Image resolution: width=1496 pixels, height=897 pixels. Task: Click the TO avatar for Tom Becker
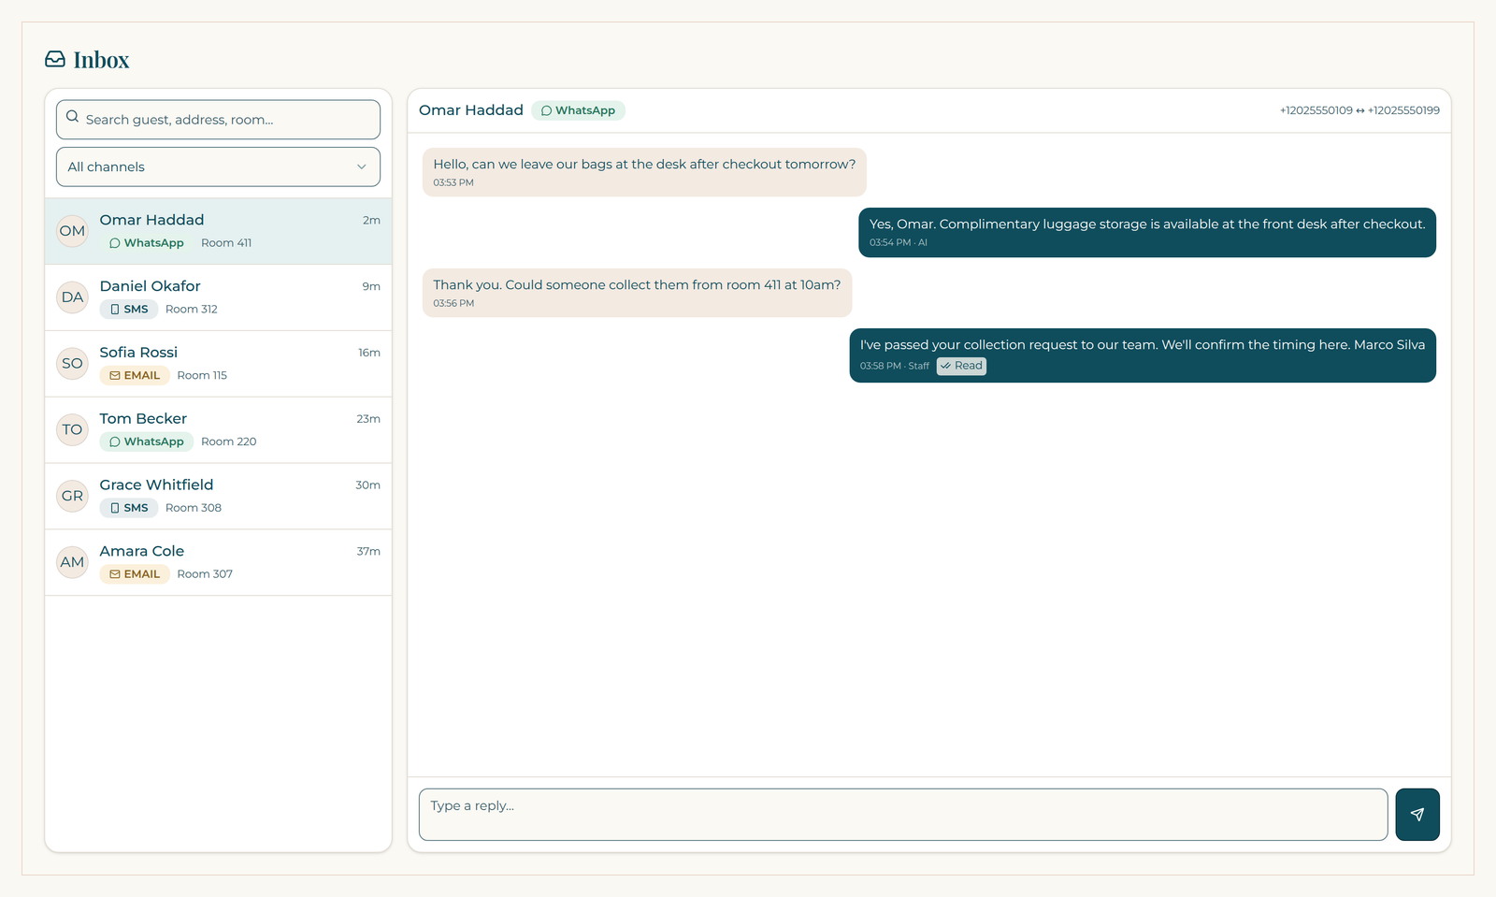[x=72, y=430]
